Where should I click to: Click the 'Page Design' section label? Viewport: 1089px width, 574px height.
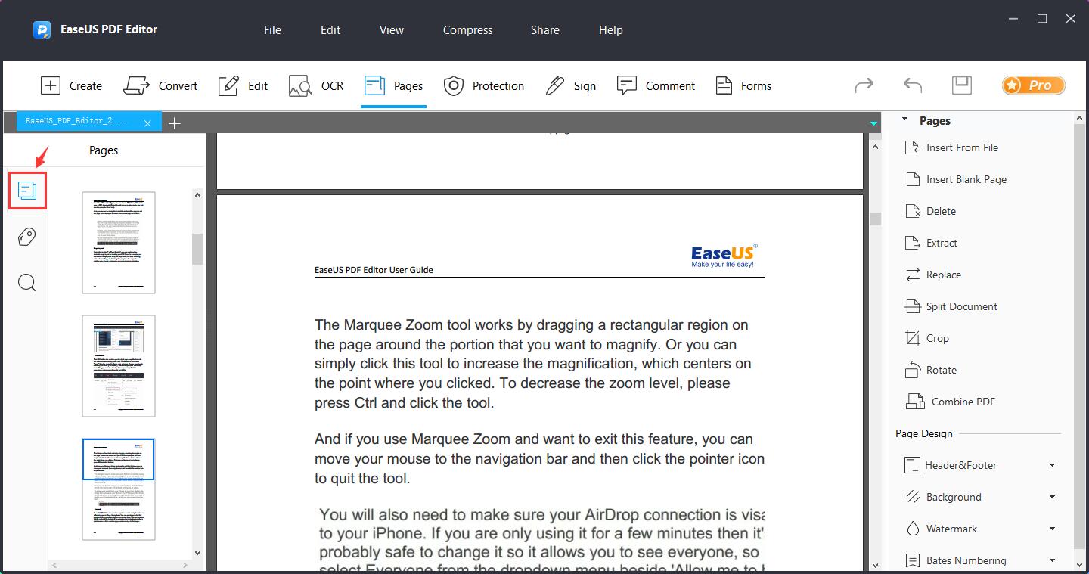(924, 433)
